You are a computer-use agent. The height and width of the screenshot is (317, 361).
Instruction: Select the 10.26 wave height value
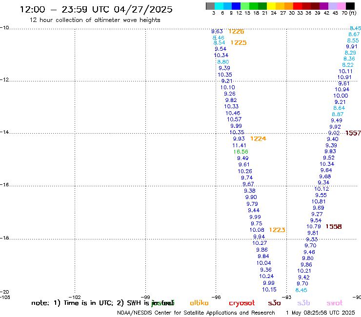[245, 171]
